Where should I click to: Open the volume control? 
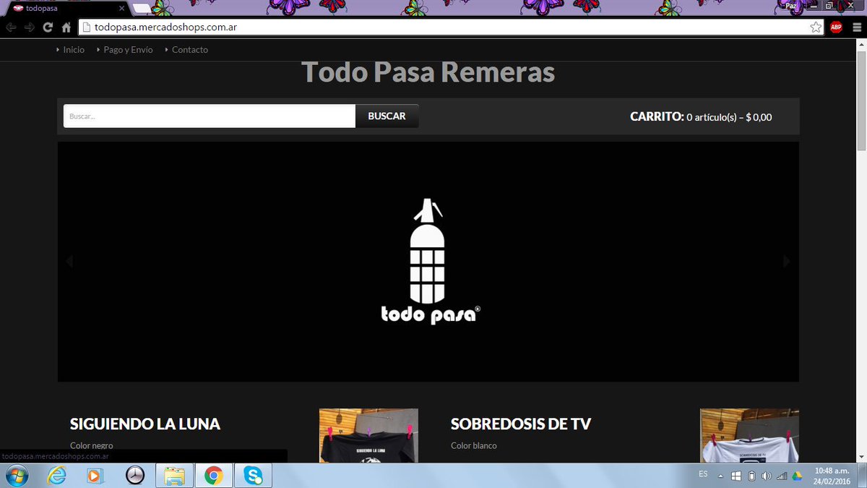[x=766, y=476]
